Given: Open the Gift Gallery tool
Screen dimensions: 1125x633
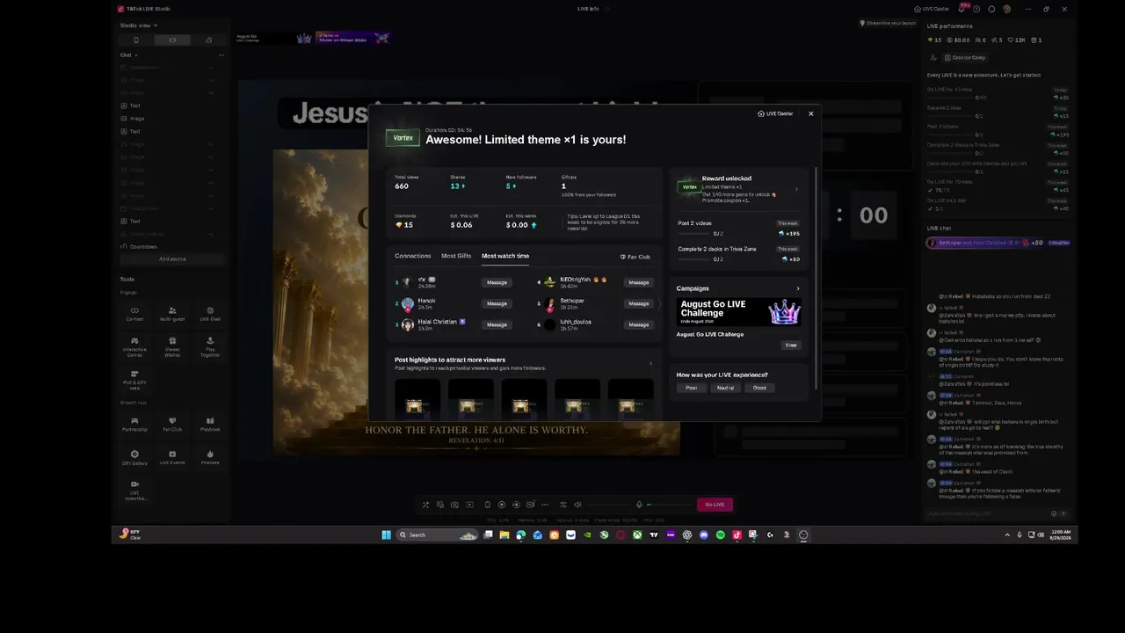Looking at the screenshot, I should (134, 457).
